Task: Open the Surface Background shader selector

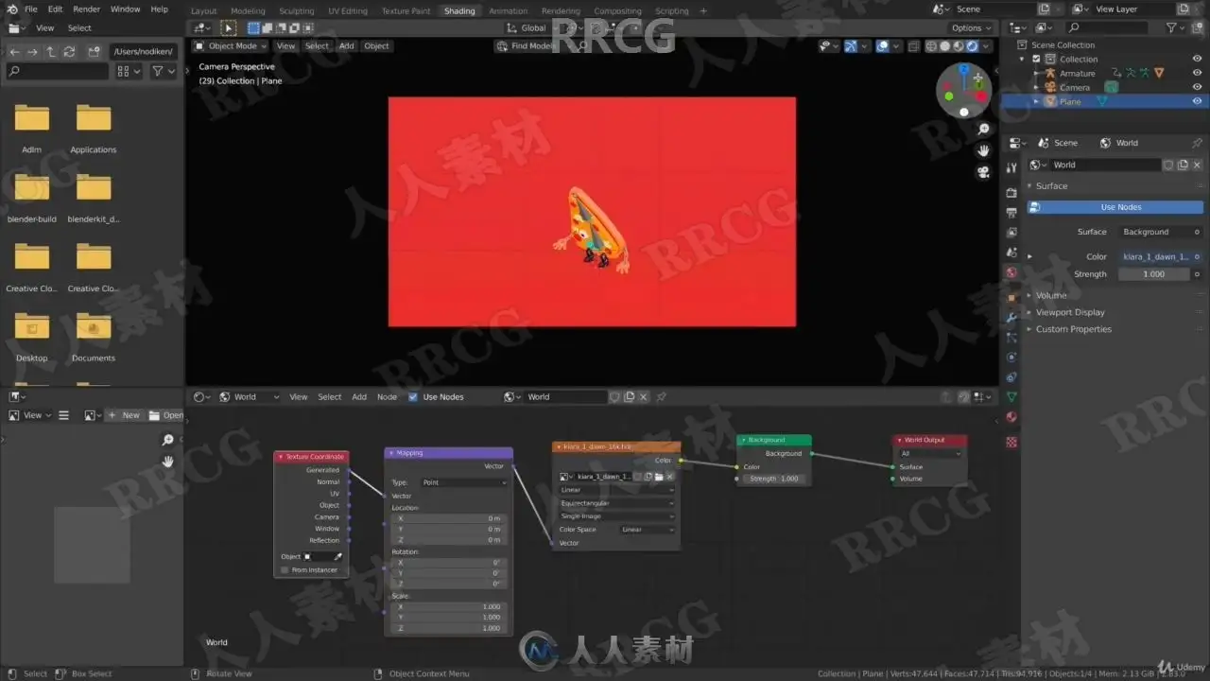Action: [x=1155, y=232]
